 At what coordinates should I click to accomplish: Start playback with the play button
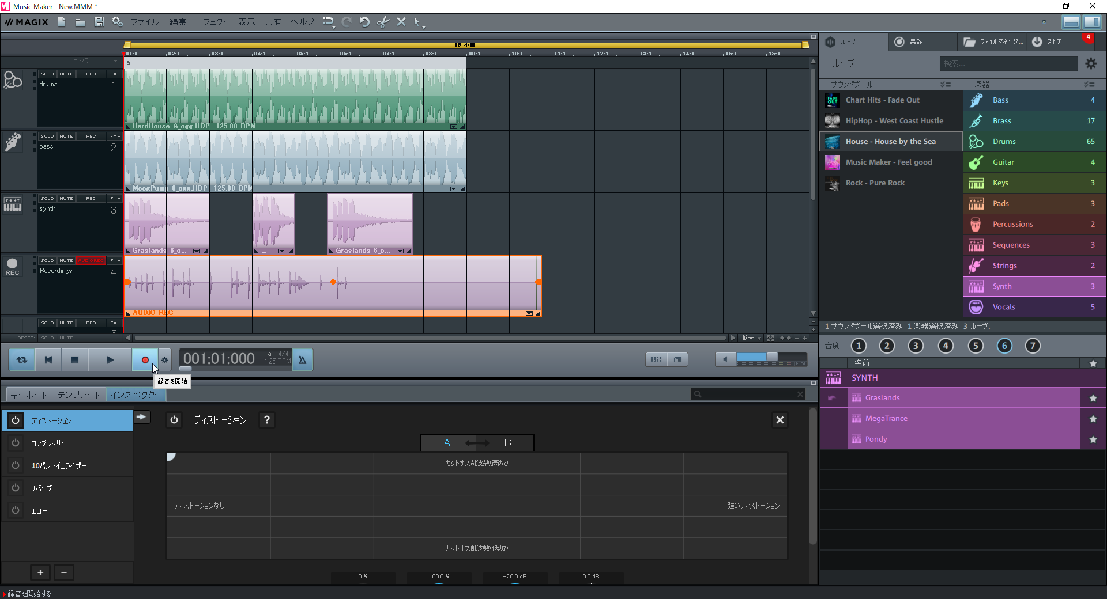[x=110, y=360]
